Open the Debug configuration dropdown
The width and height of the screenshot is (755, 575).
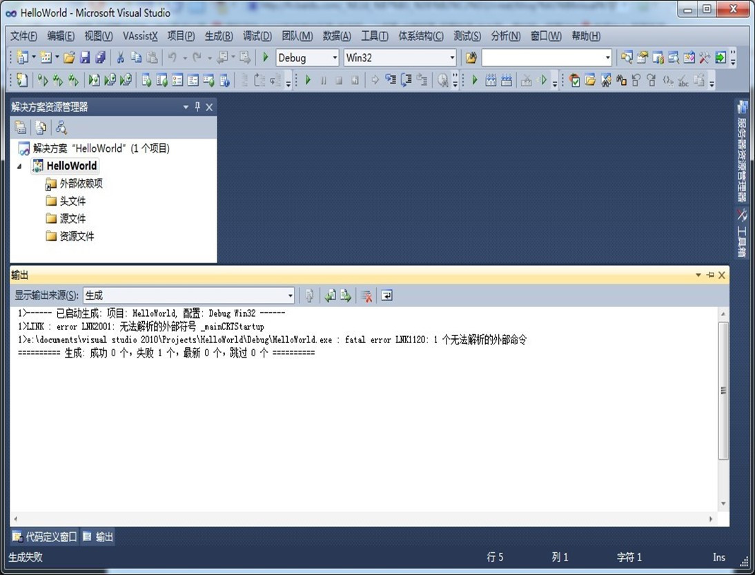click(x=335, y=58)
